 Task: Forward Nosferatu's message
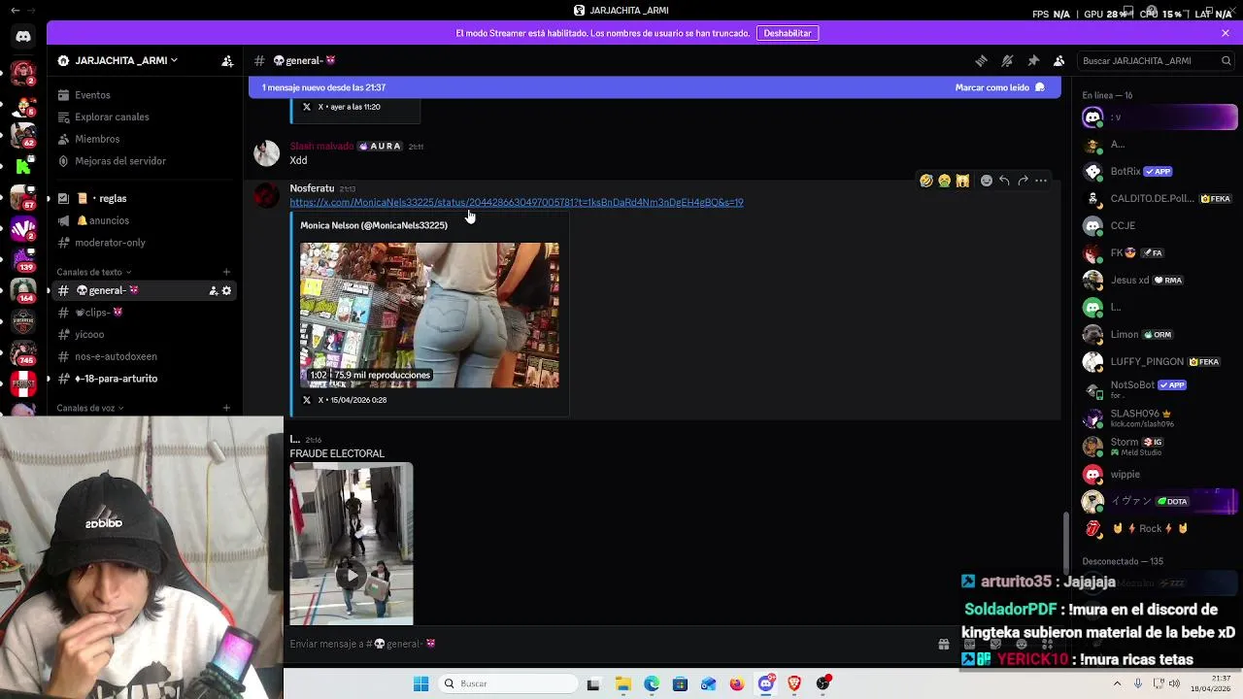(x=1023, y=181)
